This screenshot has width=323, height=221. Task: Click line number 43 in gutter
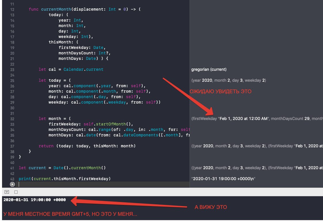12,179
